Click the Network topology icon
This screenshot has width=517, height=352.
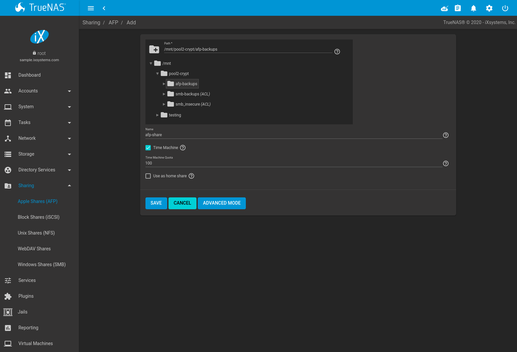click(x=8, y=138)
